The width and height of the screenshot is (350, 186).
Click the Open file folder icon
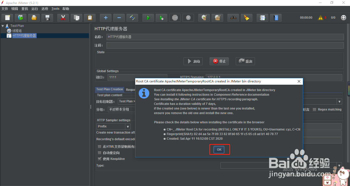[x=34, y=18]
